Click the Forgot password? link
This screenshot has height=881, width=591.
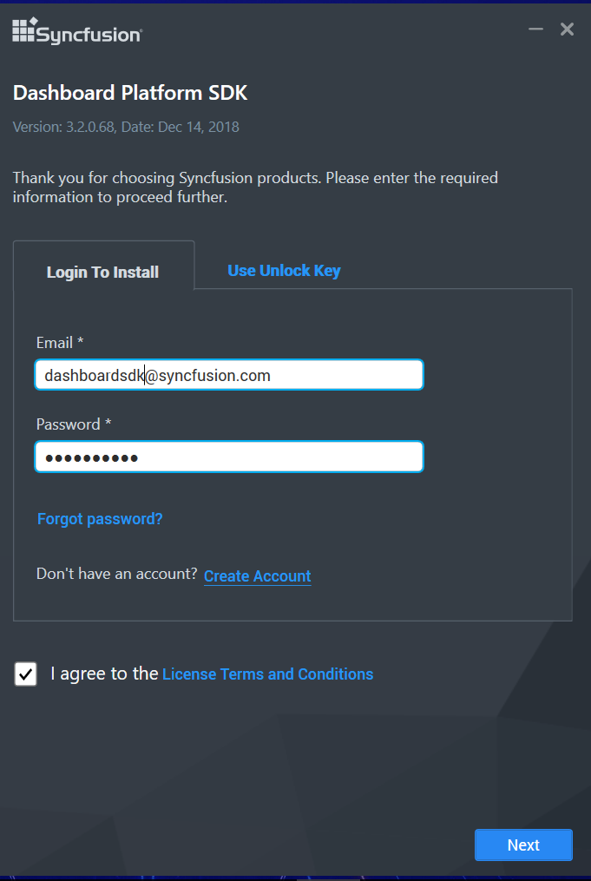click(99, 518)
